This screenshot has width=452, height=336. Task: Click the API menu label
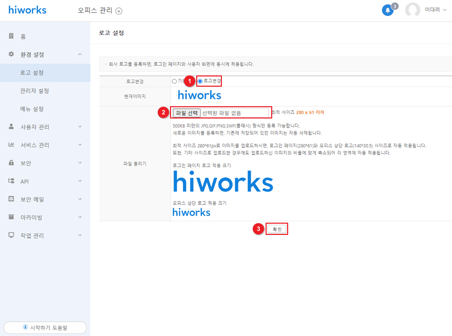point(25,182)
